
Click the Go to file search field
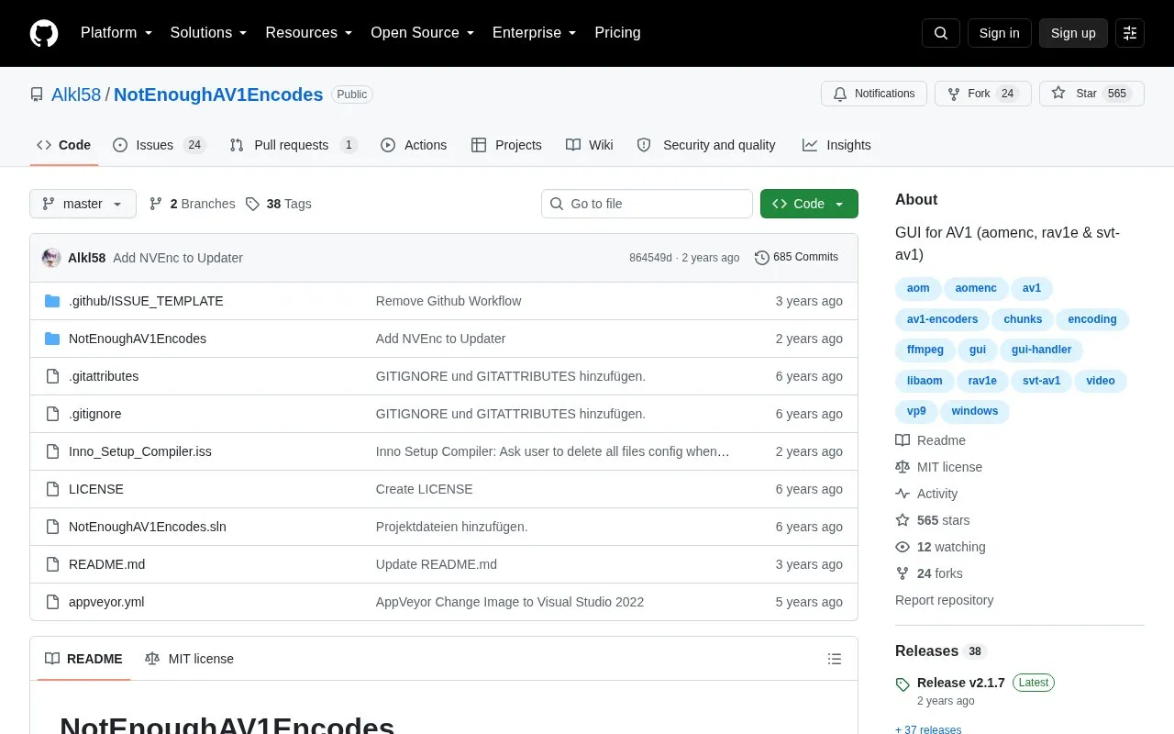pos(647,204)
